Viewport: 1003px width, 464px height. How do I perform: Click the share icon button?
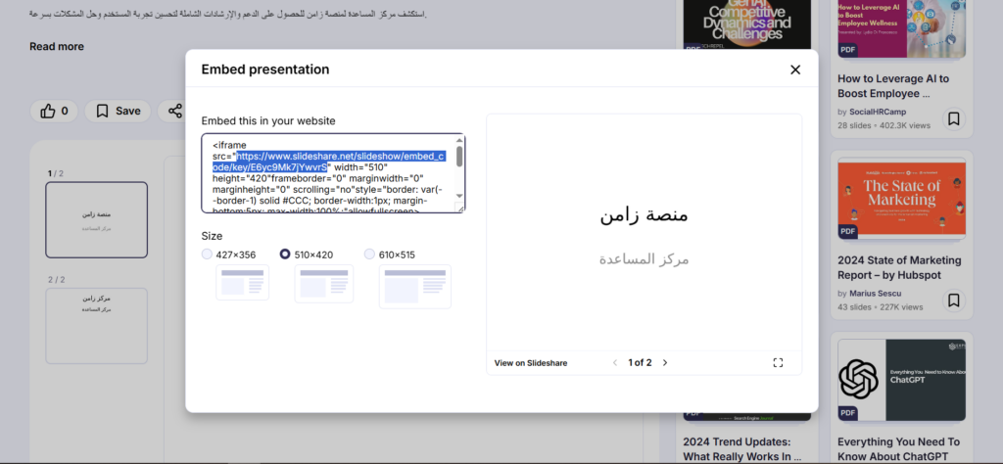point(174,112)
